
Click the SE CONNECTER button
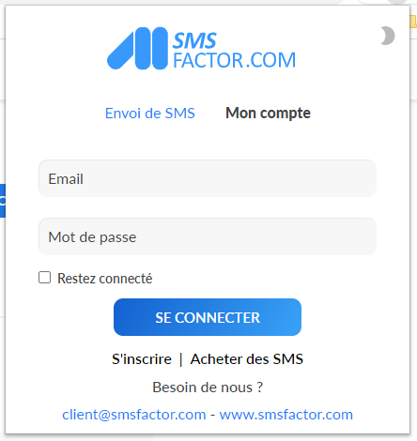(x=208, y=317)
